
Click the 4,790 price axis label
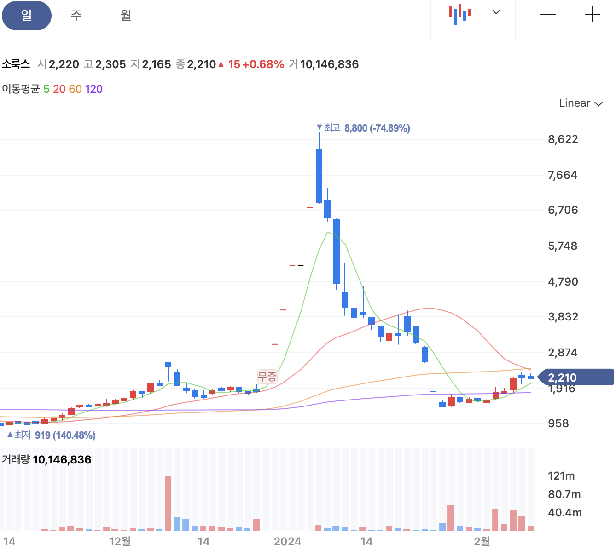[x=563, y=282]
